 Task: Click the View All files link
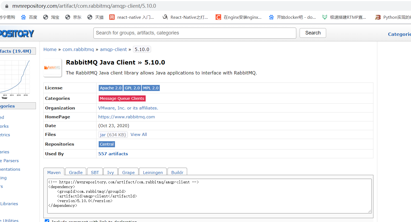[139, 135]
